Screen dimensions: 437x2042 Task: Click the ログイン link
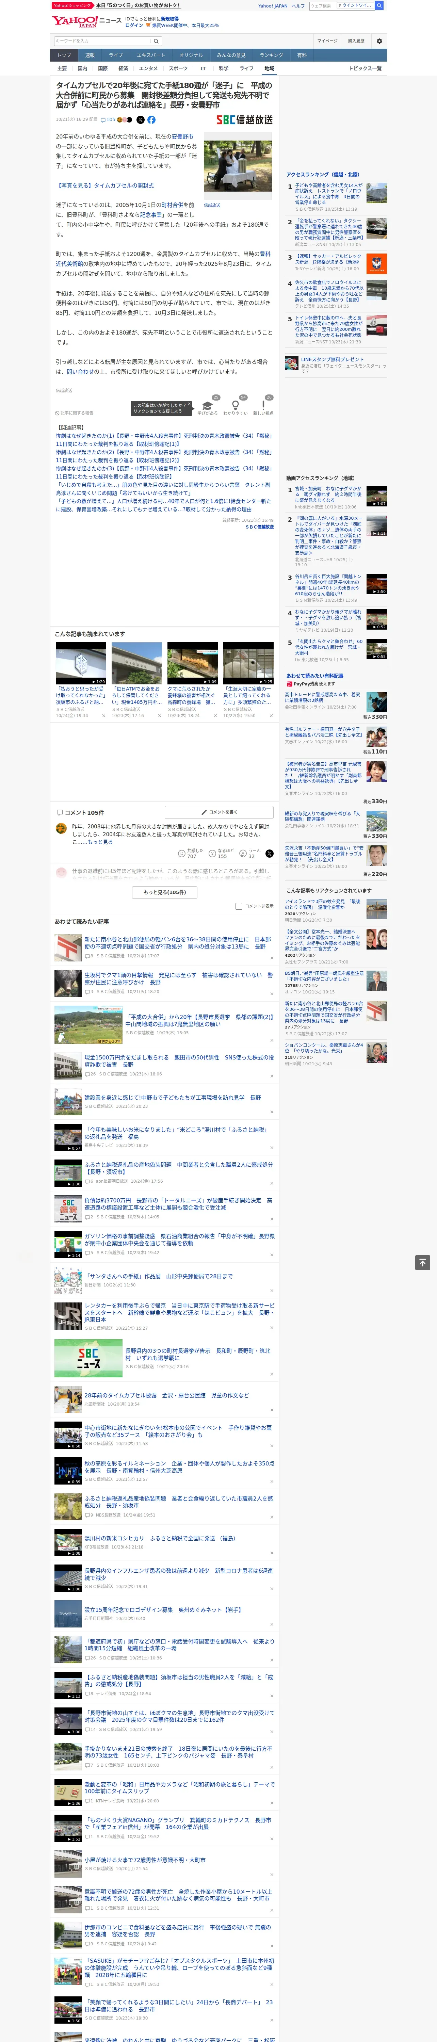tap(134, 26)
